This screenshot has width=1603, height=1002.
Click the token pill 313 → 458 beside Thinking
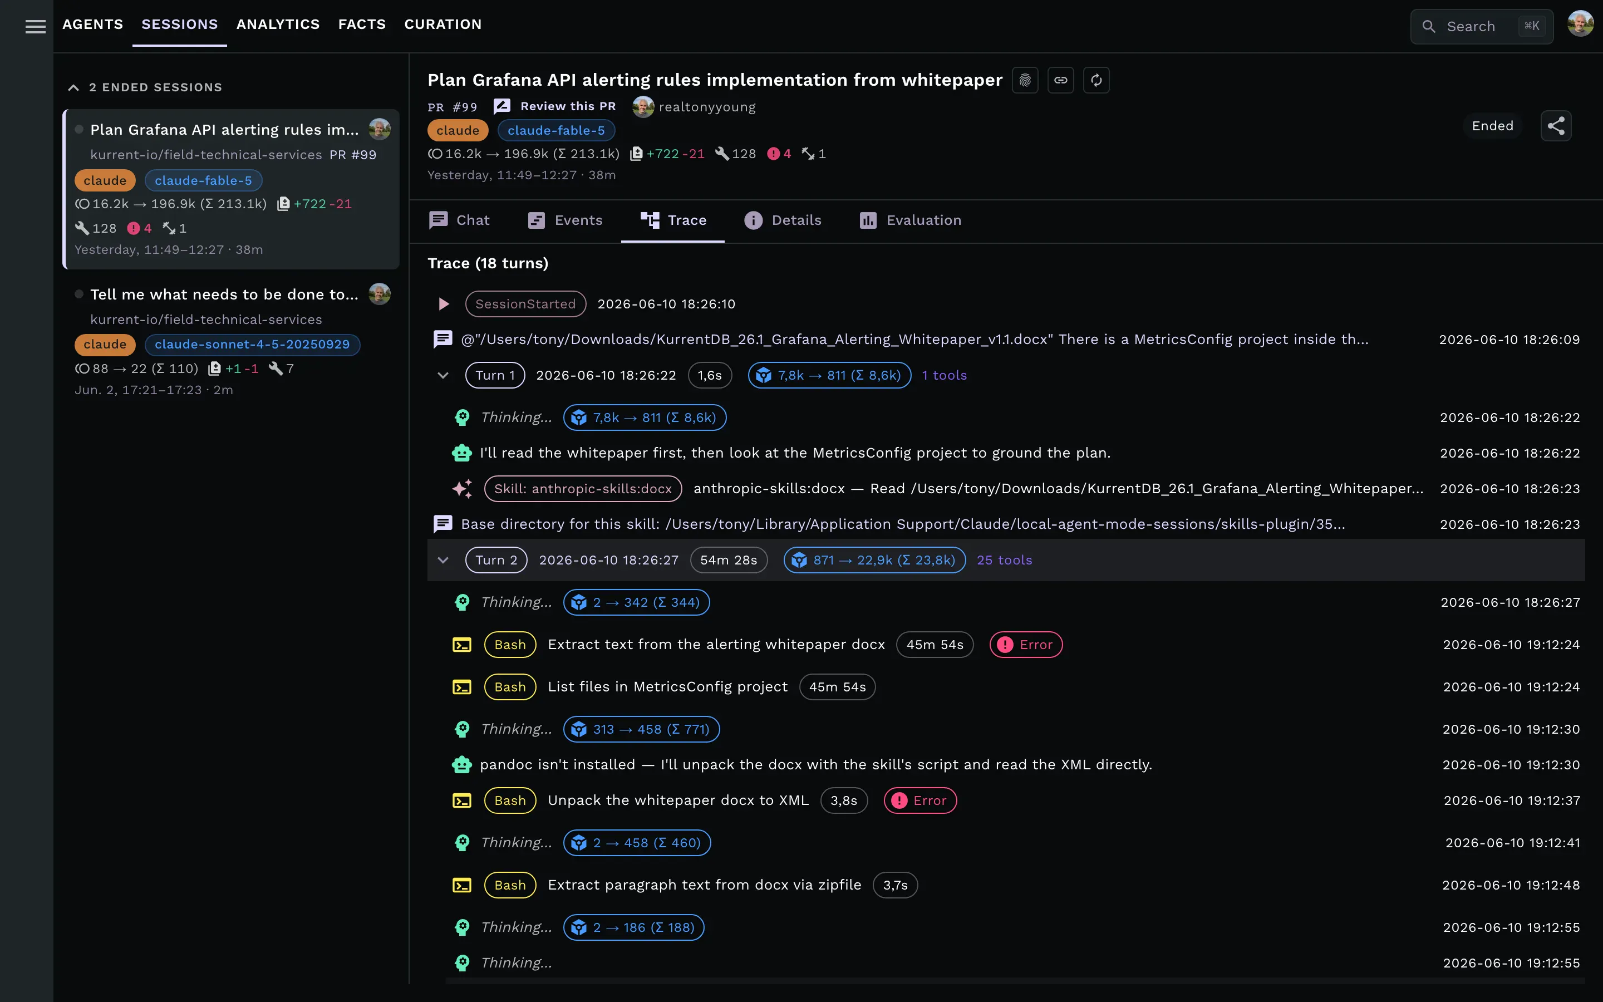coord(641,730)
